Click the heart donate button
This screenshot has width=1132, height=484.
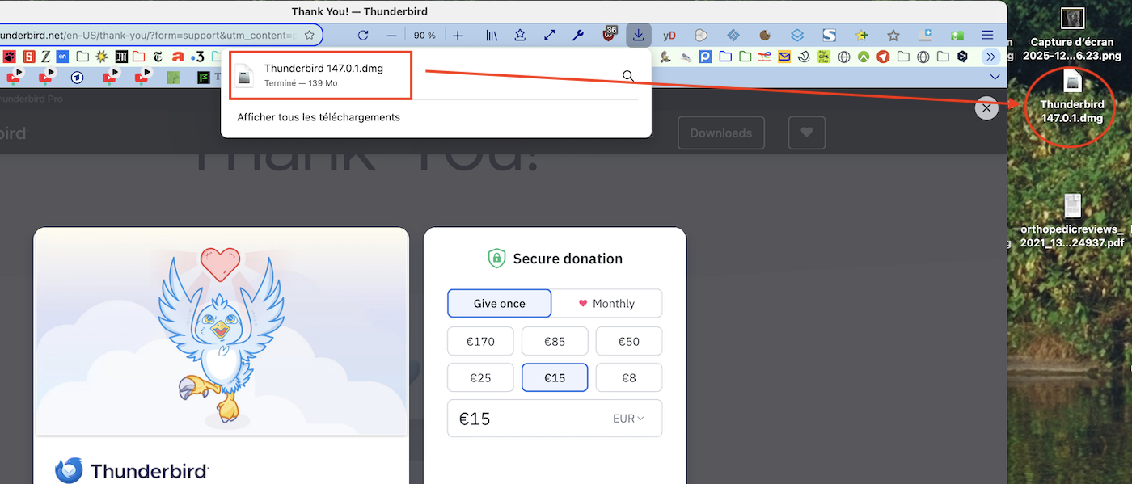point(806,133)
